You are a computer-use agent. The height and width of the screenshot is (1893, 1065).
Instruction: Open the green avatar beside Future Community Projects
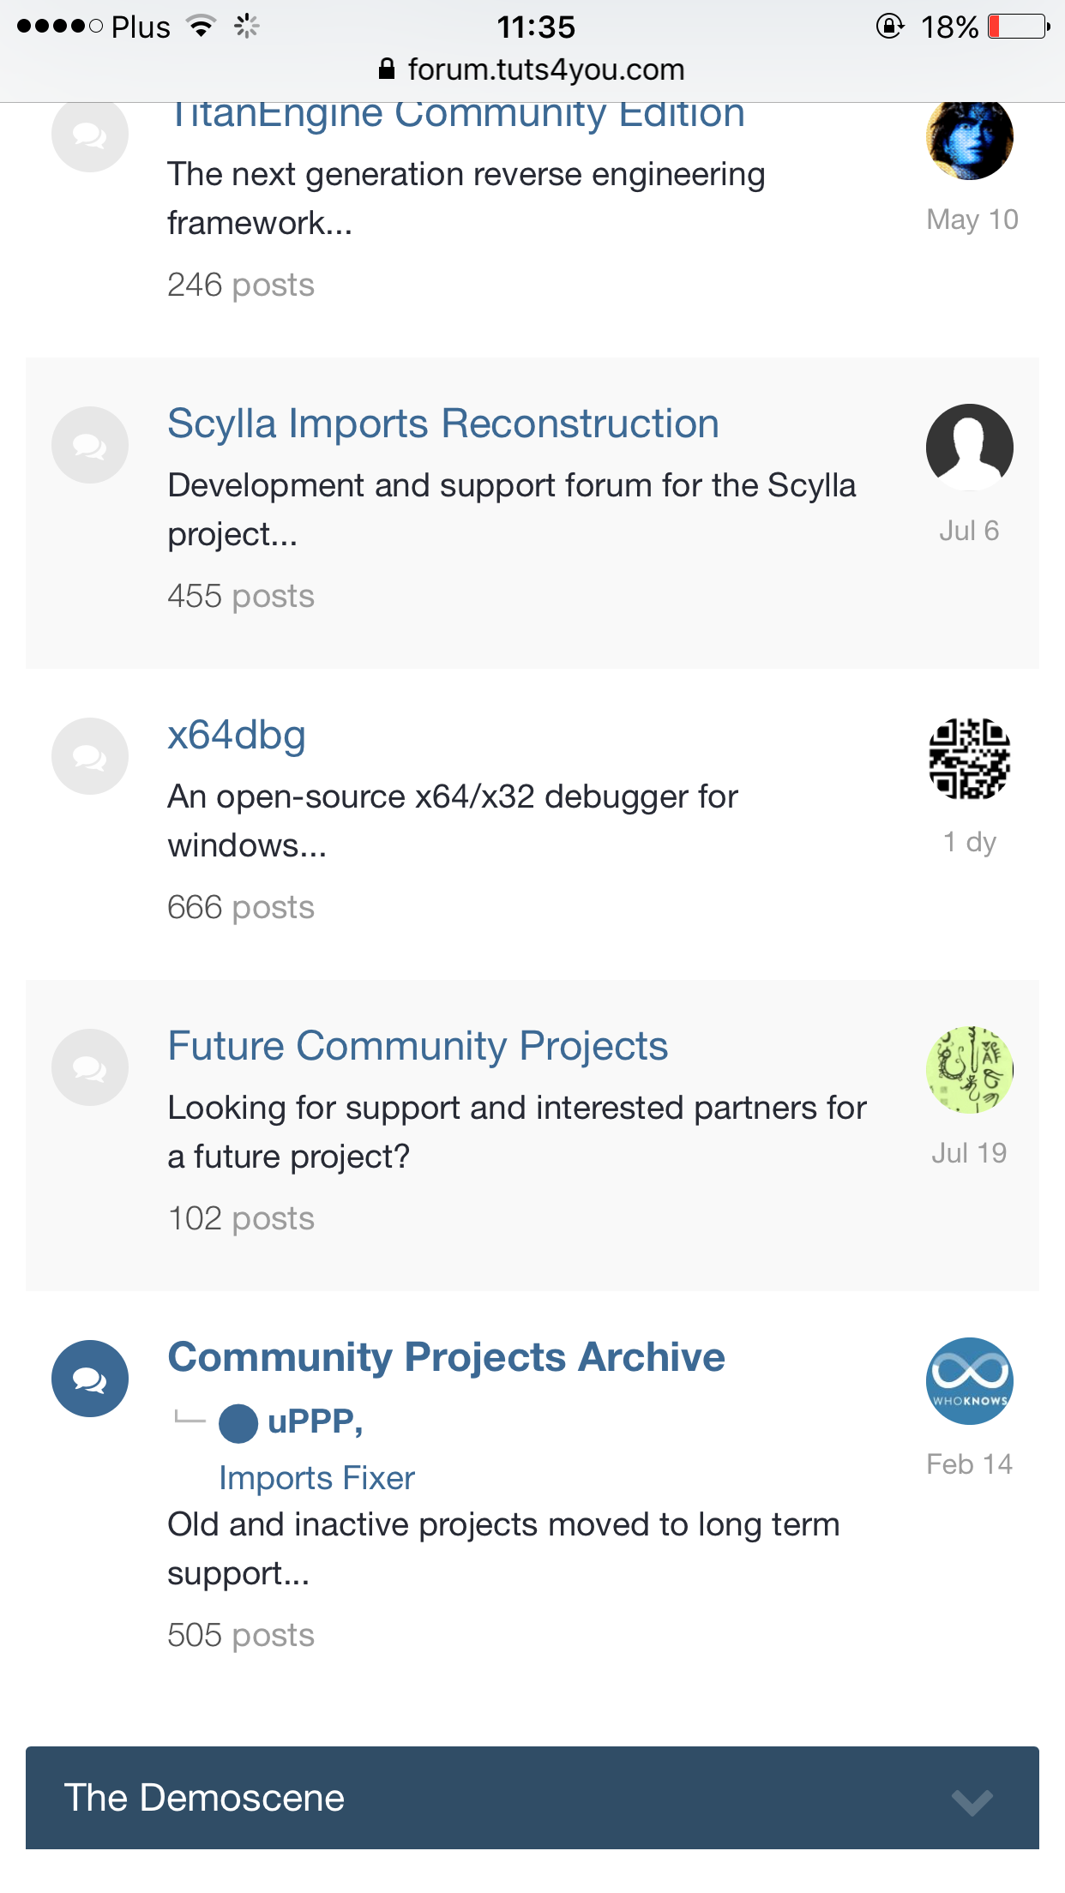(969, 1069)
